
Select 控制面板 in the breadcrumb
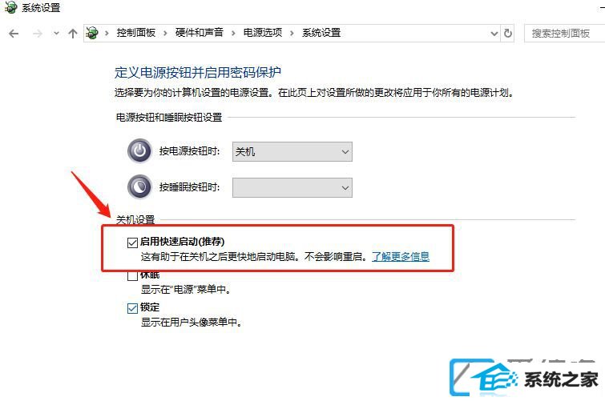135,33
